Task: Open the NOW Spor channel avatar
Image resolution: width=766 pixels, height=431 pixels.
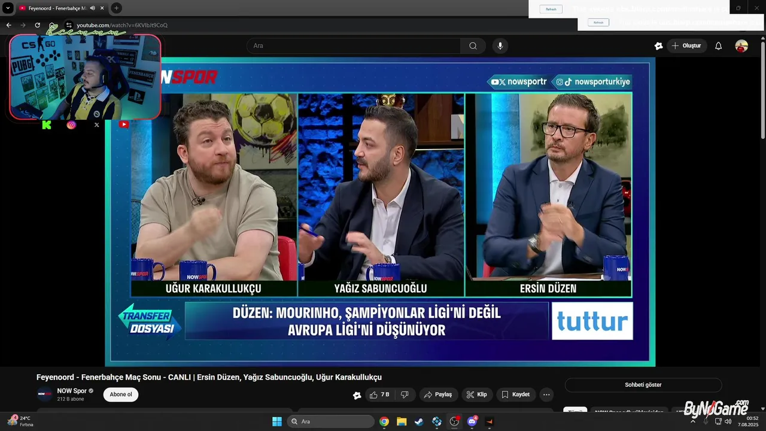Action: [x=45, y=394]
